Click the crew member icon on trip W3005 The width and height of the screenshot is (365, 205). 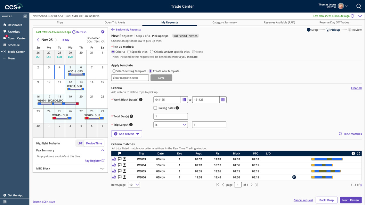coord(125,171)
